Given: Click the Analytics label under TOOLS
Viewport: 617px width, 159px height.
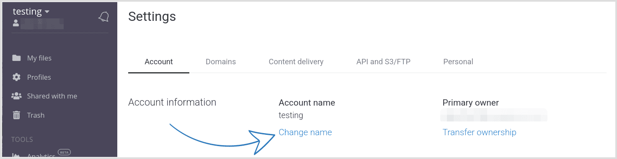Looking at the screenshot, I should [41, 156].
